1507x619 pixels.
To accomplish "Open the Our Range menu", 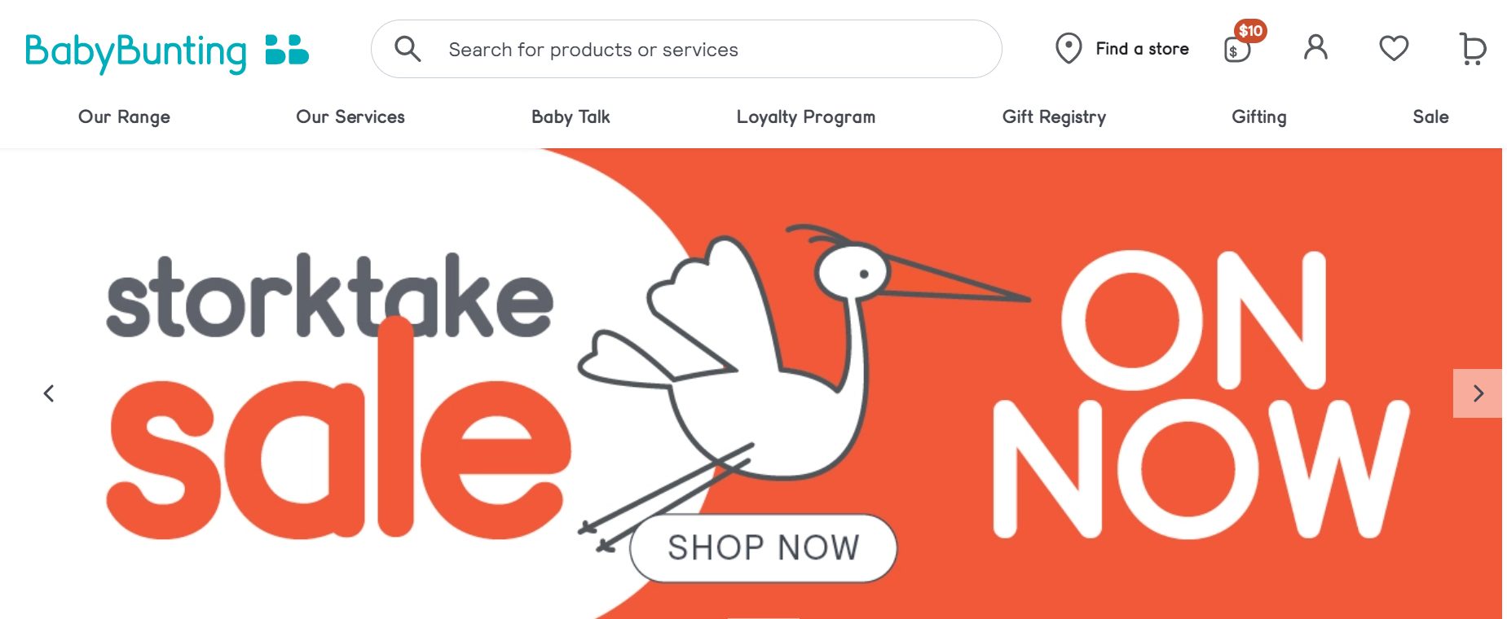I will (x=124, y=117).
